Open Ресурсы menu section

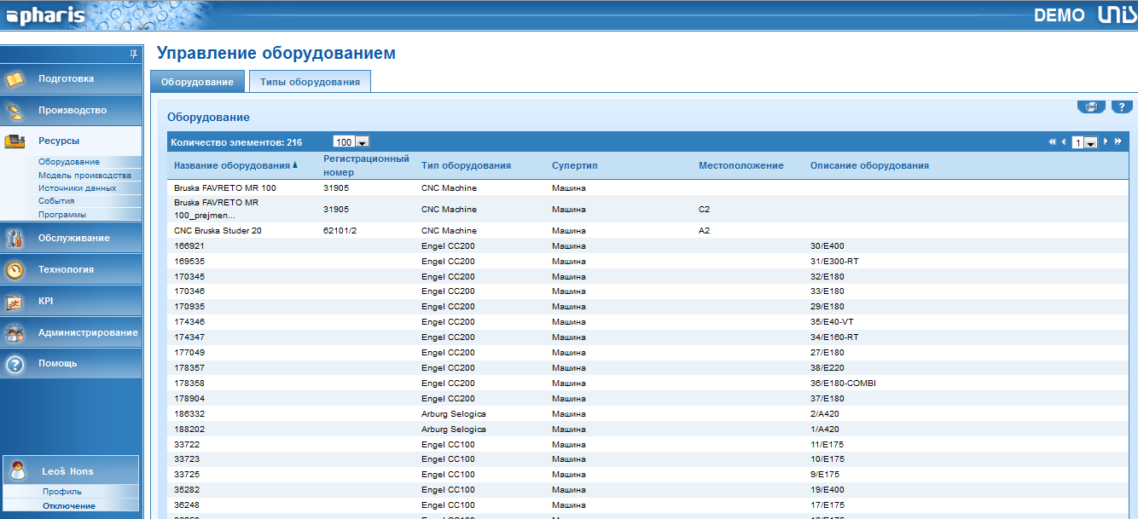(71, 141)
